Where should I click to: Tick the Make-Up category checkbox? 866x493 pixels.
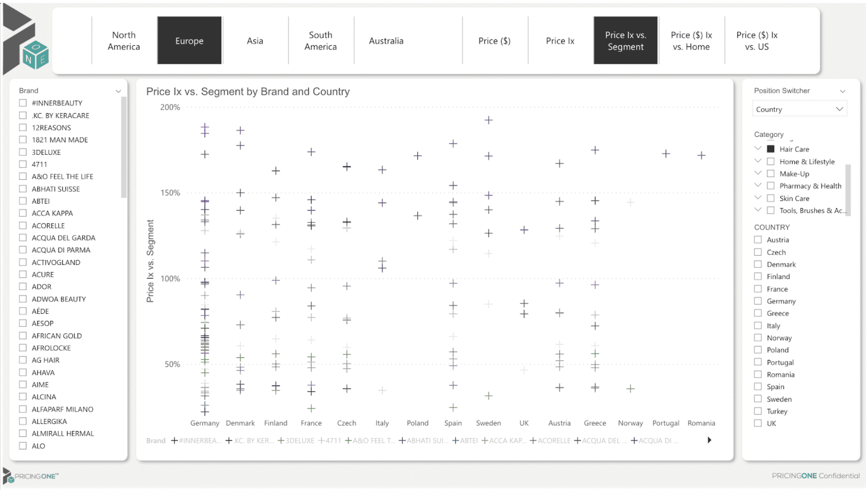[x=771, y=173]
